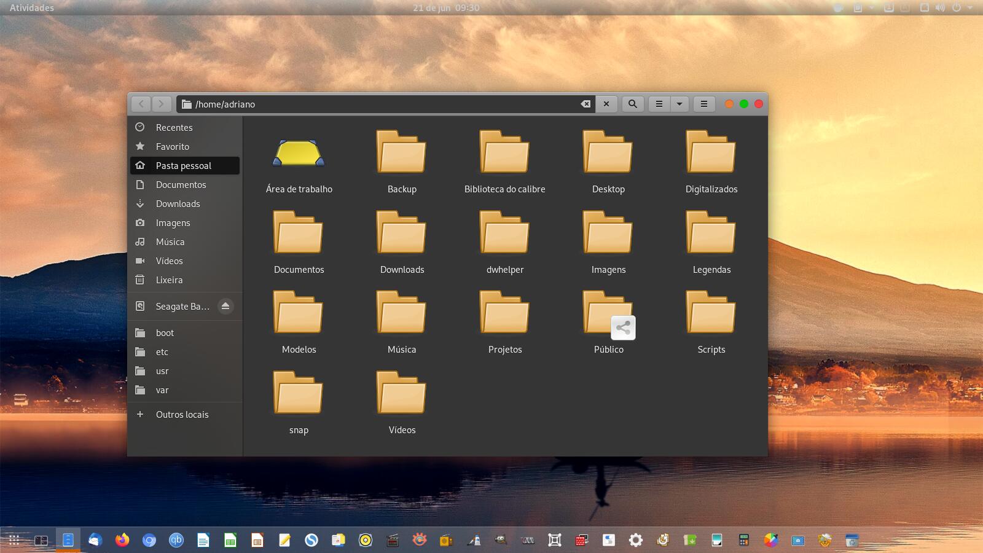This screenshot has height=553, width=983.
Task: Open the Lixeira trash location
Action: click(169, 280)
